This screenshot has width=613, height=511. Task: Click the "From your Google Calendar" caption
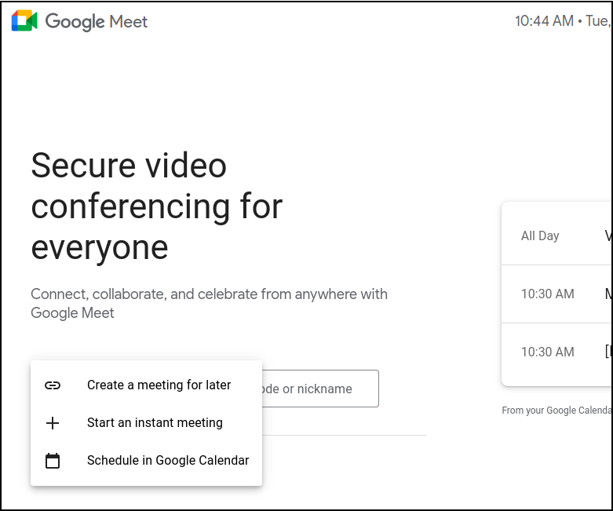556,410
